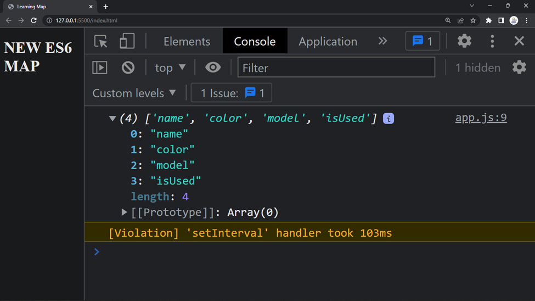Click the 1 hidden messages label
The width and height of the screenshot is (535, 301).
(x=478, y=68)
